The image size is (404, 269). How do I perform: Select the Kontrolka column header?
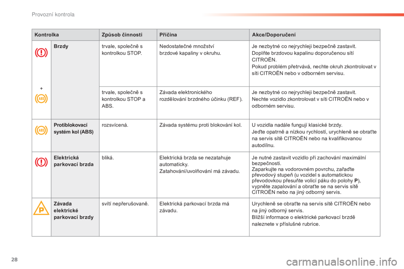tap(66, 35)
